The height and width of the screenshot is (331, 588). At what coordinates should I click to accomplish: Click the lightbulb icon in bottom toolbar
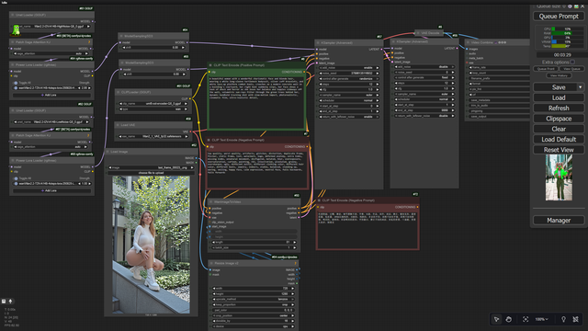point(563,319)
